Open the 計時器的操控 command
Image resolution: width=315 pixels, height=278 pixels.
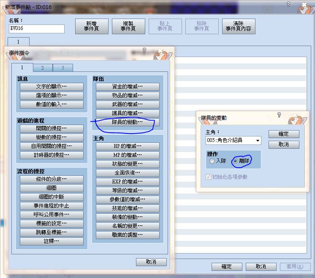pos(52,155)
